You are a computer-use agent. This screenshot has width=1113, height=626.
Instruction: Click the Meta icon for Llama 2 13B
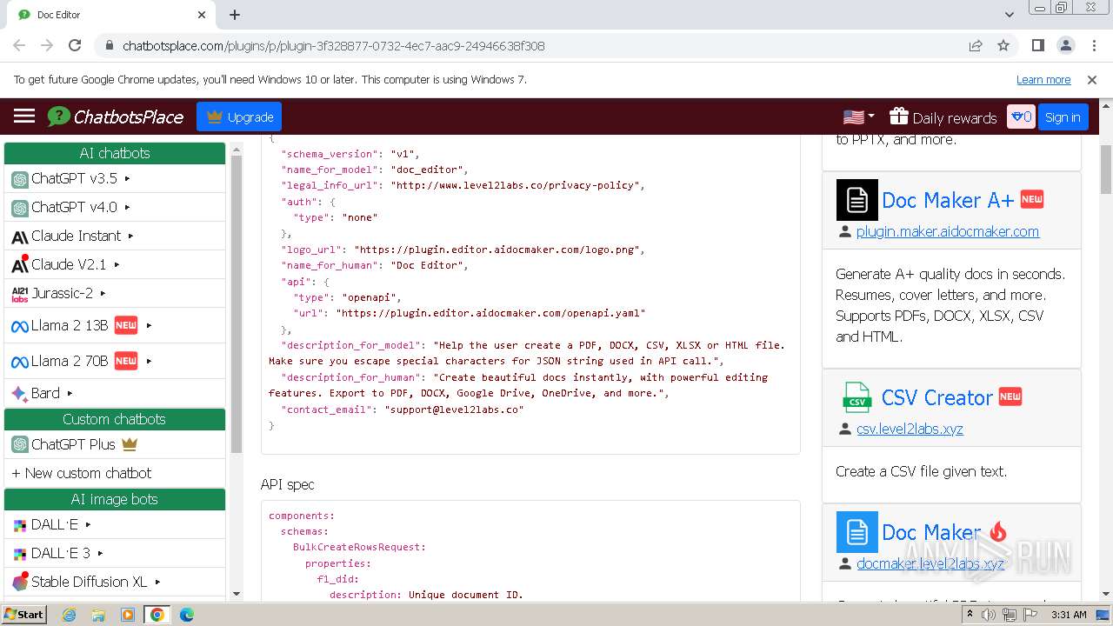click(20, 326)
